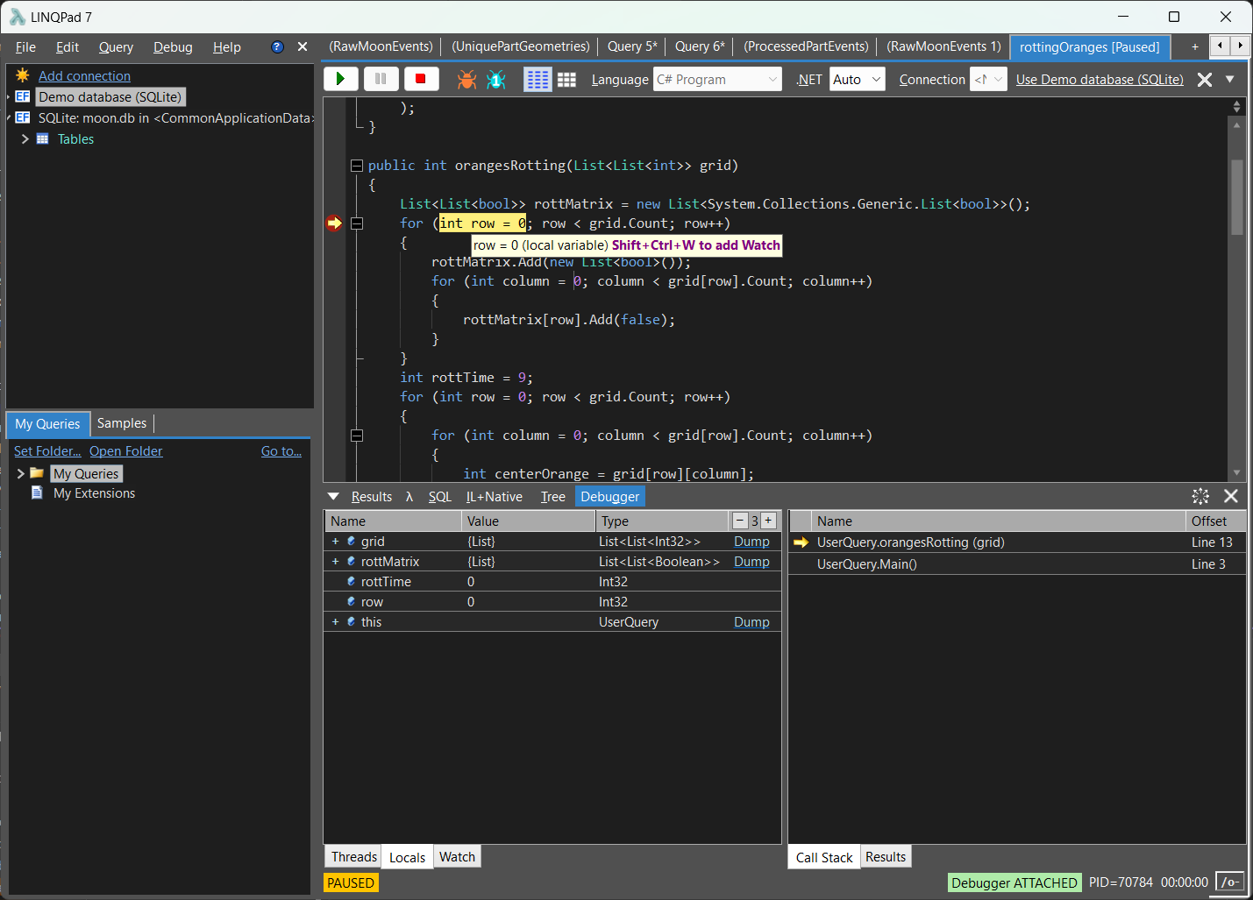Click the lambda results tab icon
This screenshot has width=1253, height=900.
(409, 497)
